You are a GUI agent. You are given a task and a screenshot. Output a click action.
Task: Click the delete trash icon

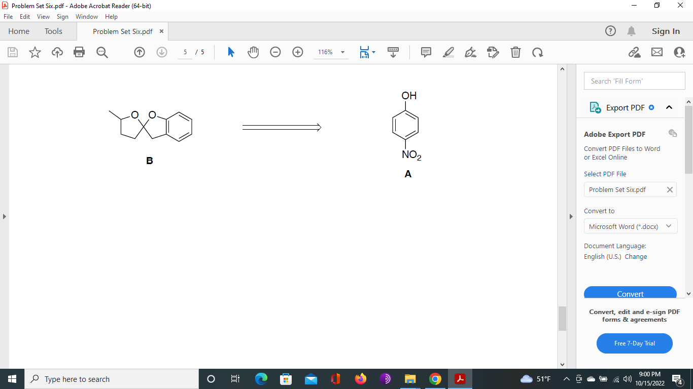(x=515, y=52)
